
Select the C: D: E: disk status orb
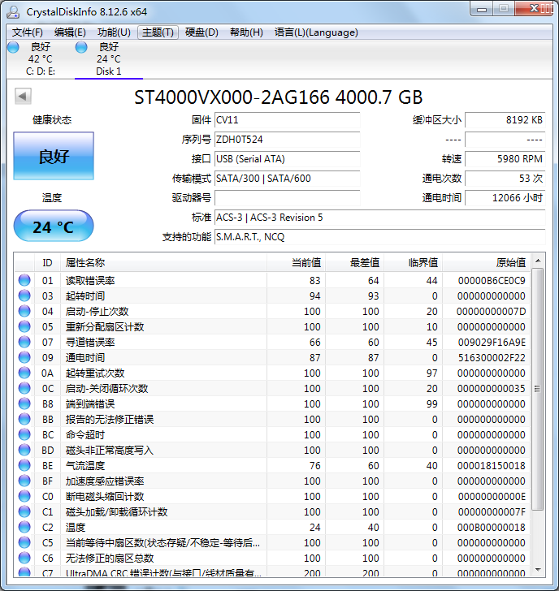click(x=13, y=47)
